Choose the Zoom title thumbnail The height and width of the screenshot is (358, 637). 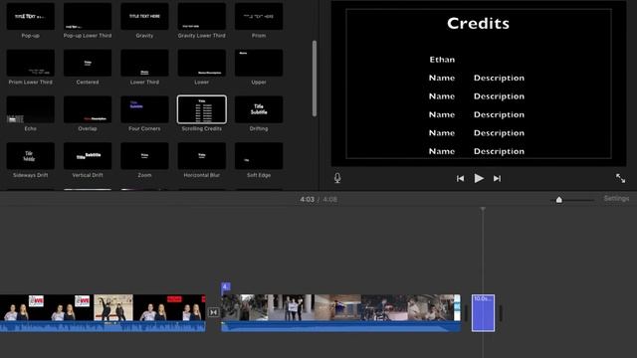pyautogui.click(x=144, y=156)
